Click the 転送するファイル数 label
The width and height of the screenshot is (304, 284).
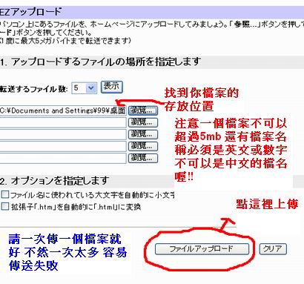pyautogui.click(x=34, y=89)
